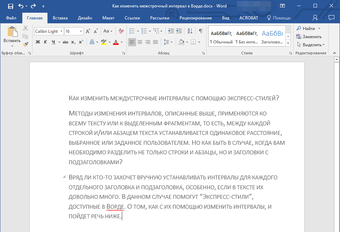Image resolution: width=340 pixels, height=232 pixels.
Task: Clear all formatting with the eraser icon
Action: (x=121, y=31)
